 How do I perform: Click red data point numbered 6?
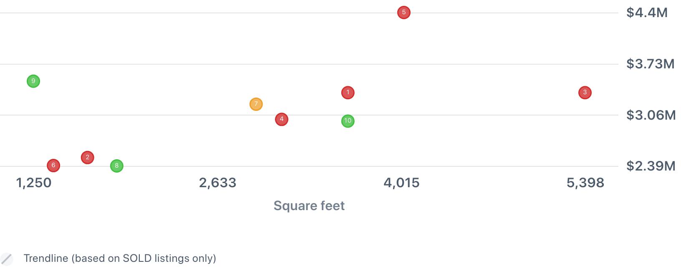53,166
